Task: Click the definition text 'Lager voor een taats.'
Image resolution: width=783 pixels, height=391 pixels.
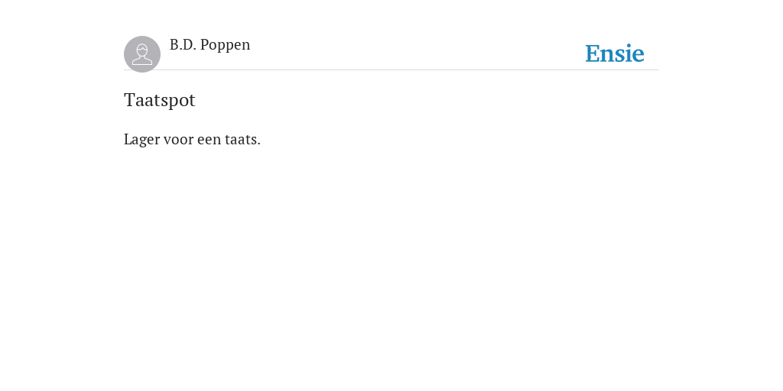Action: pos(192,140)
